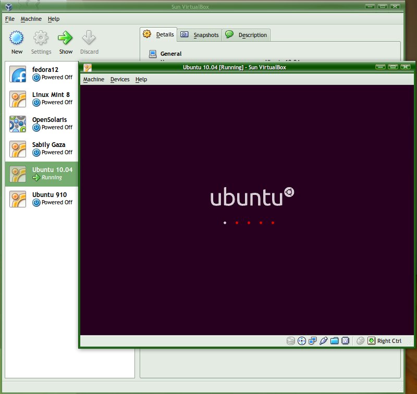Image resolution: width=417 pixels, height=394 pixels.
Task: Switch to the Description tab
Action: click(x=246, y=35)
